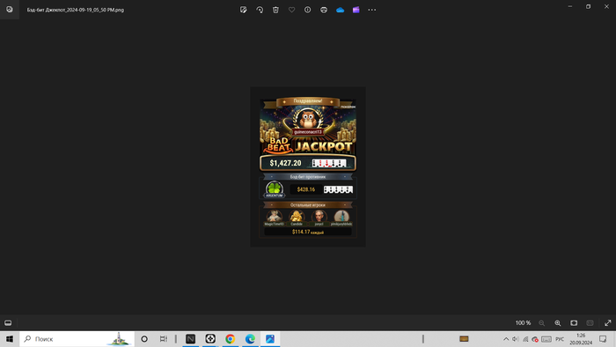Open the Edit image tool
Screen dimensions: 616x347
point(244,10)
